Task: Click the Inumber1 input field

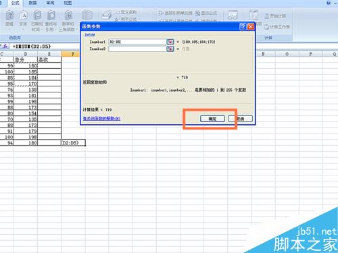Action: pos(137,42)
